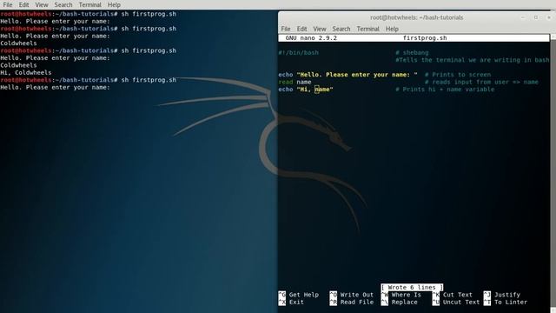Click the 'Prints hi + name variable' comment

[445, 90]
